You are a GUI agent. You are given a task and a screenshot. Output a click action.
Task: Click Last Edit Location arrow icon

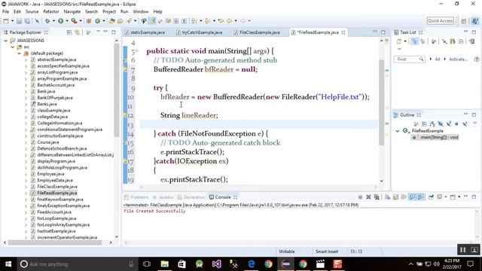pos(221,21)
